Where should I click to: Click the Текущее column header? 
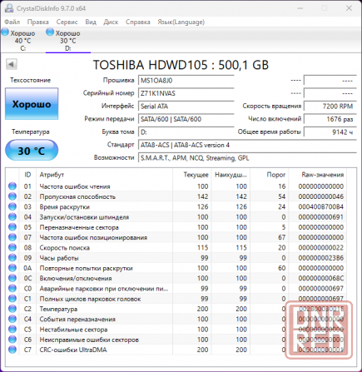[192, 175]
